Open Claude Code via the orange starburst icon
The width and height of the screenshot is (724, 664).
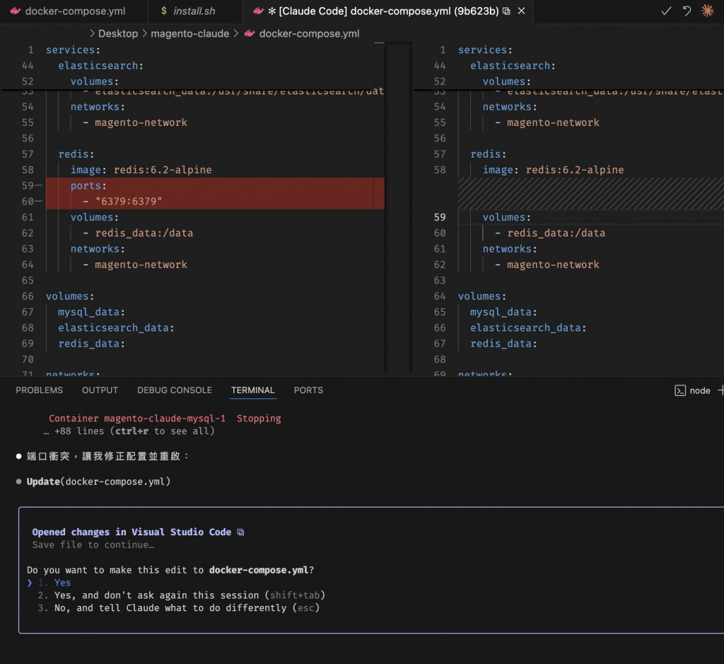(707, 11)
